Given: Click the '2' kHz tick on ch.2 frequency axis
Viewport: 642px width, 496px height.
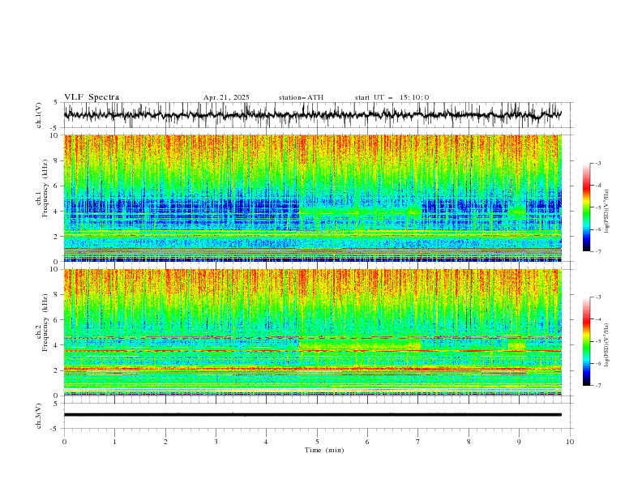Looking at the screenshot, I should 57,370.
